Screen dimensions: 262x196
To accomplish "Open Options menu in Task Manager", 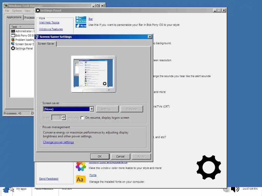I will click(x=17, y=11).
